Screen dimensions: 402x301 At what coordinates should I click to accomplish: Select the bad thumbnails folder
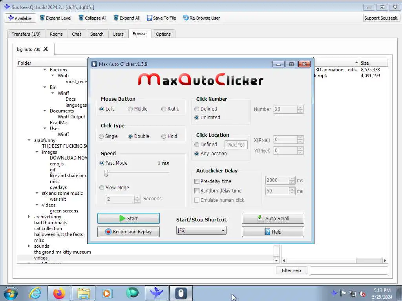50,223
